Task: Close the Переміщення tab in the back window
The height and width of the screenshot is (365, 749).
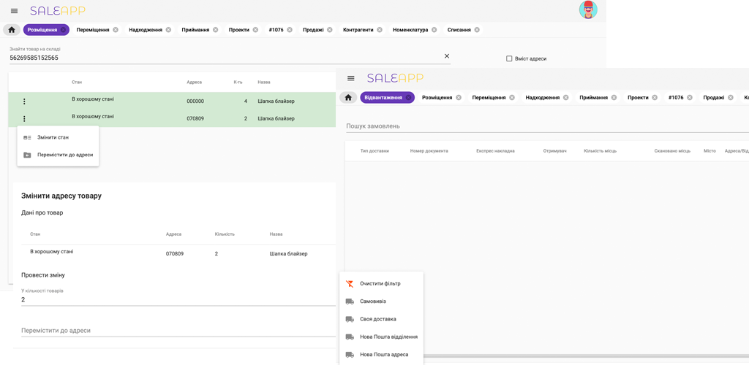Action: [x=116, y=29]
